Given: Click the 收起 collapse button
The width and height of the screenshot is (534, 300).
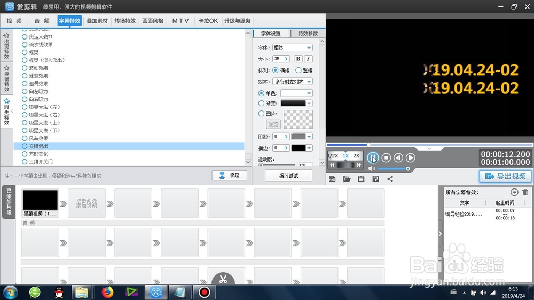Looking at the screenshot, I should pyautogui.click(x=229, y=176).
